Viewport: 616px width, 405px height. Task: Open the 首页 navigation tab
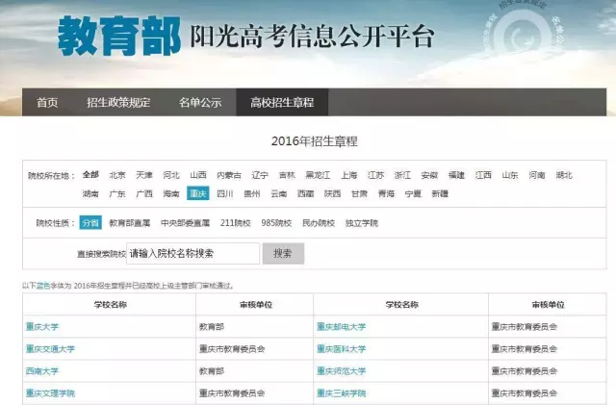click(47, 103)
